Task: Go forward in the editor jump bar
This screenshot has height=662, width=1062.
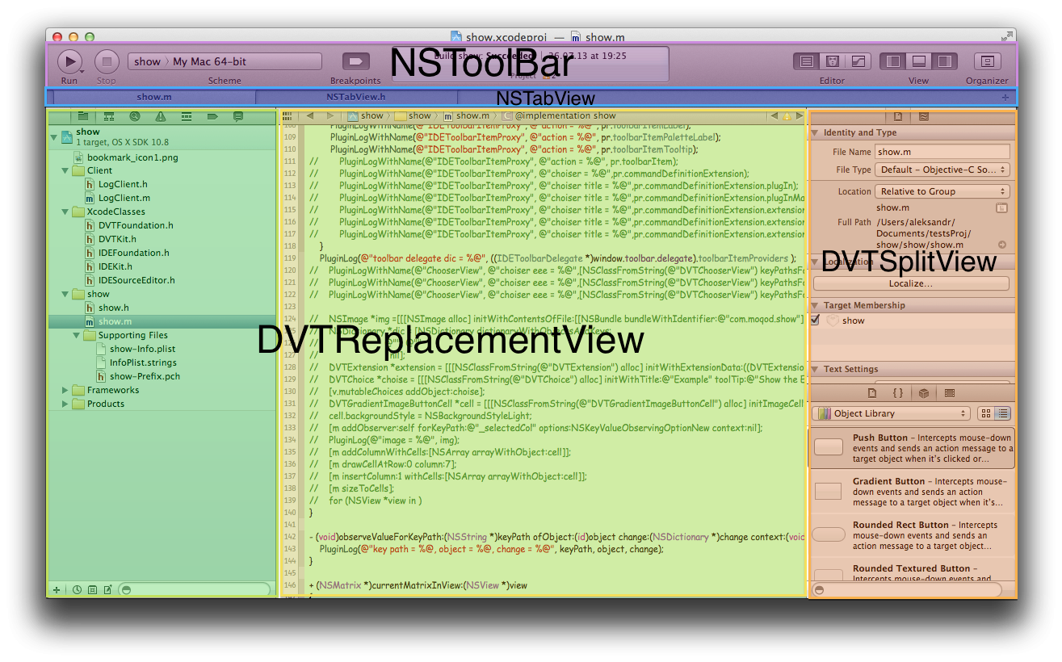Action: [331, 116]
